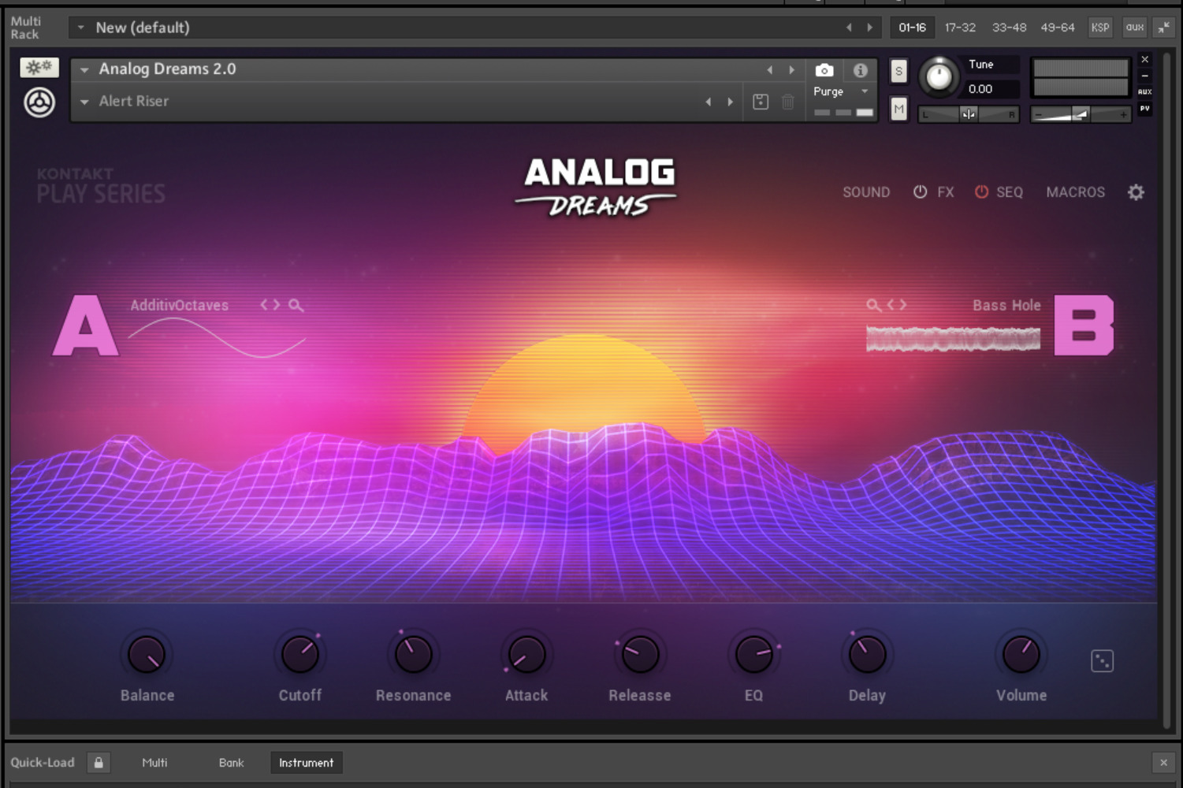Click the Native Instruments circular logo

pos(39,102)
